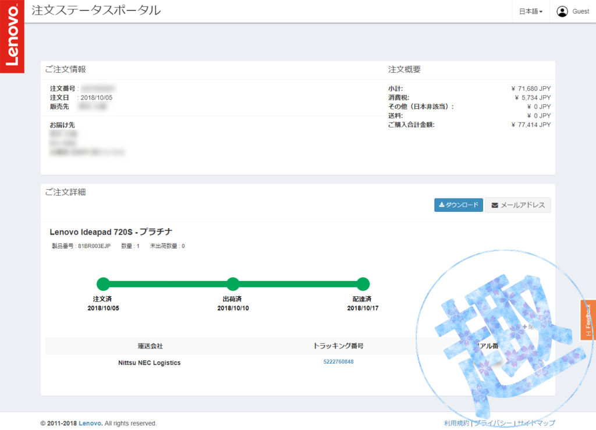Open the サイトマップ footer link

tap(536, 423)
